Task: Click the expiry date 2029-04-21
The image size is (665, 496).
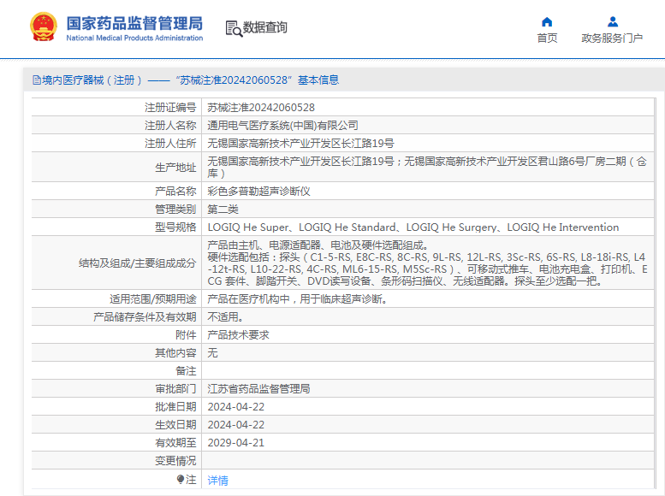Action: pos(236,442)
